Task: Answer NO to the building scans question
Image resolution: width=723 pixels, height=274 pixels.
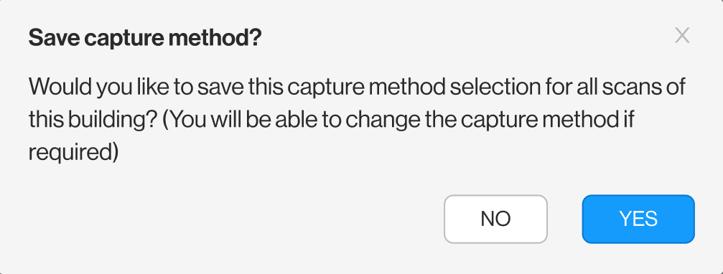Action: [495, 219]
